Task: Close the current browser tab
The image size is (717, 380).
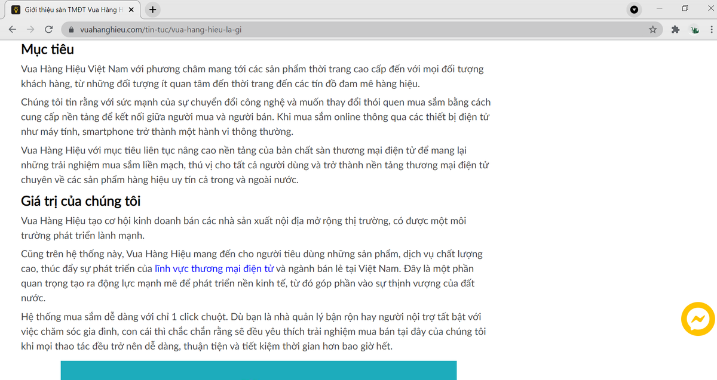Action: click(x=133, y=10)
